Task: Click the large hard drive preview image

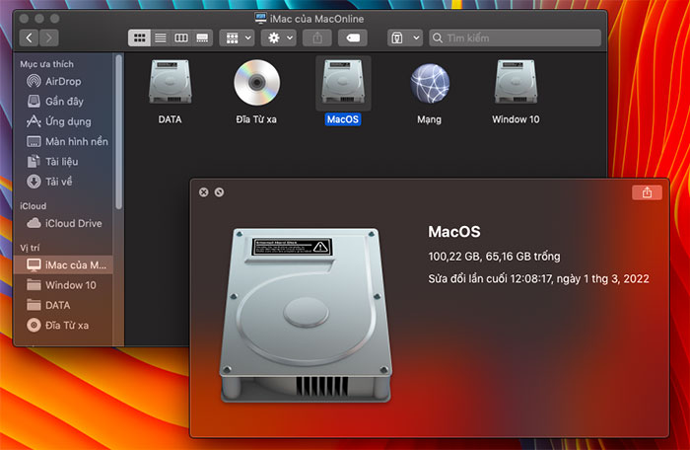Action: pyautogui.click(x=306, y=315)
